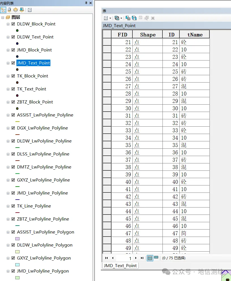Select JMD_Text_Point tab at table bottom

[120, 265]
